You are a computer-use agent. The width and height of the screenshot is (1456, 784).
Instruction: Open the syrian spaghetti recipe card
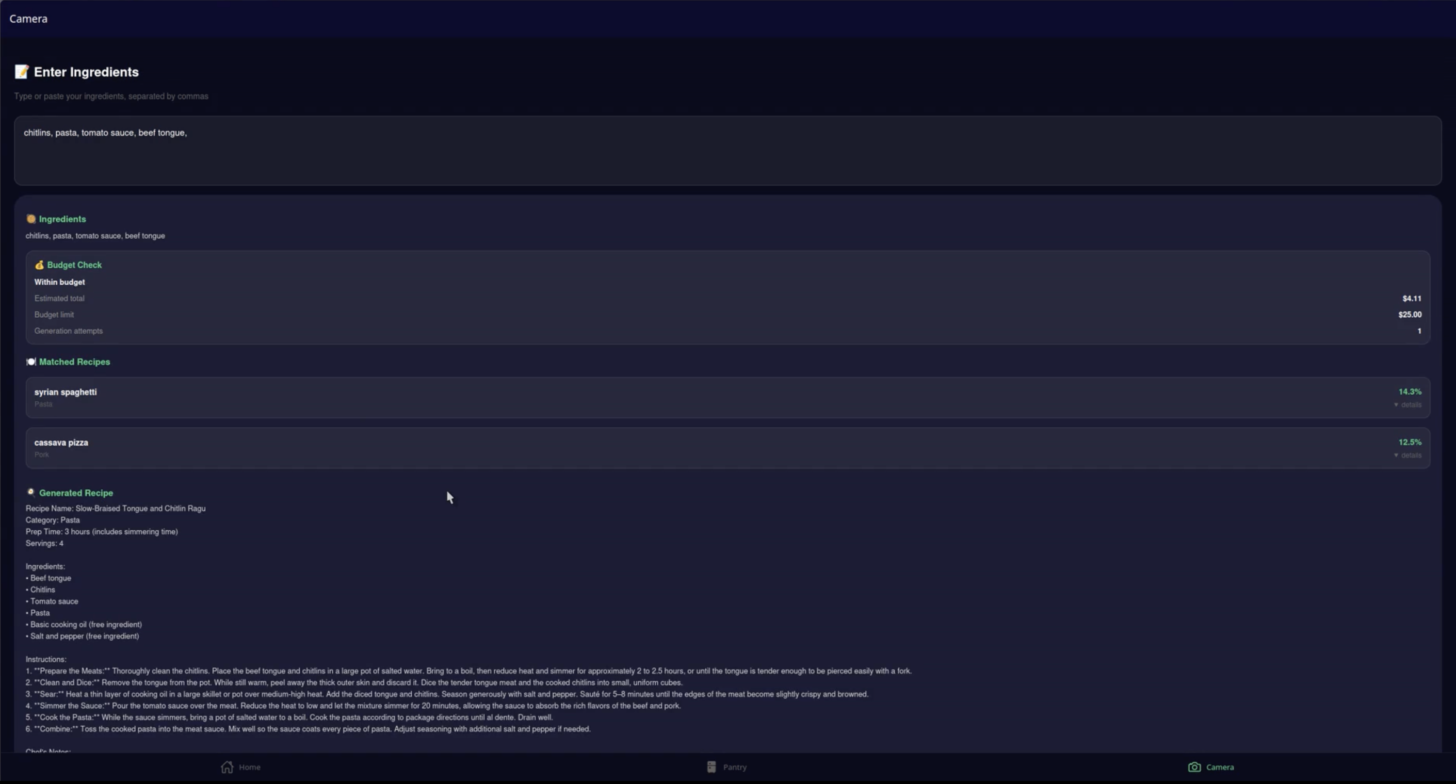(728, 397)
